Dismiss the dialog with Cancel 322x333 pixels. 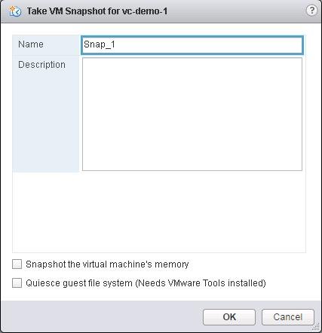coord(288,317)
